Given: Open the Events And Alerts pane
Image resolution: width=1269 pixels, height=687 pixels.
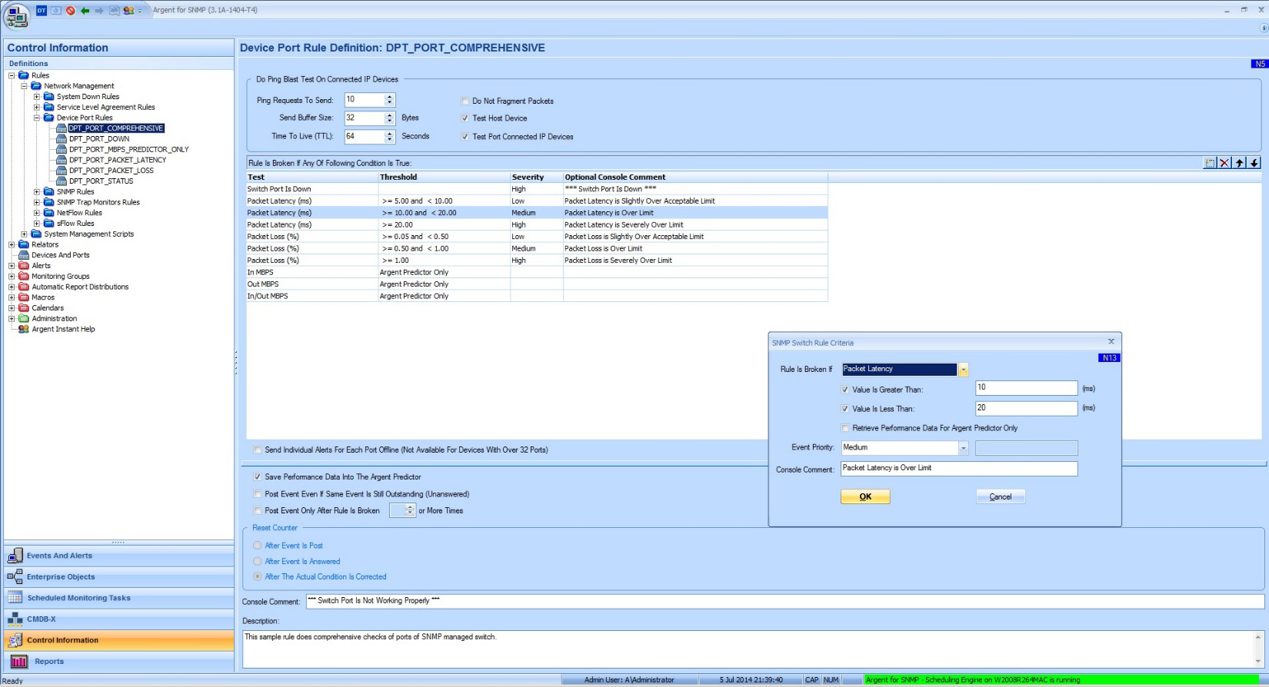Looking at the screenshot, I should pyautogui.click(x=59, y=556).
